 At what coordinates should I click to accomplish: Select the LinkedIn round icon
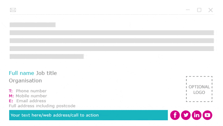(196, 115)
